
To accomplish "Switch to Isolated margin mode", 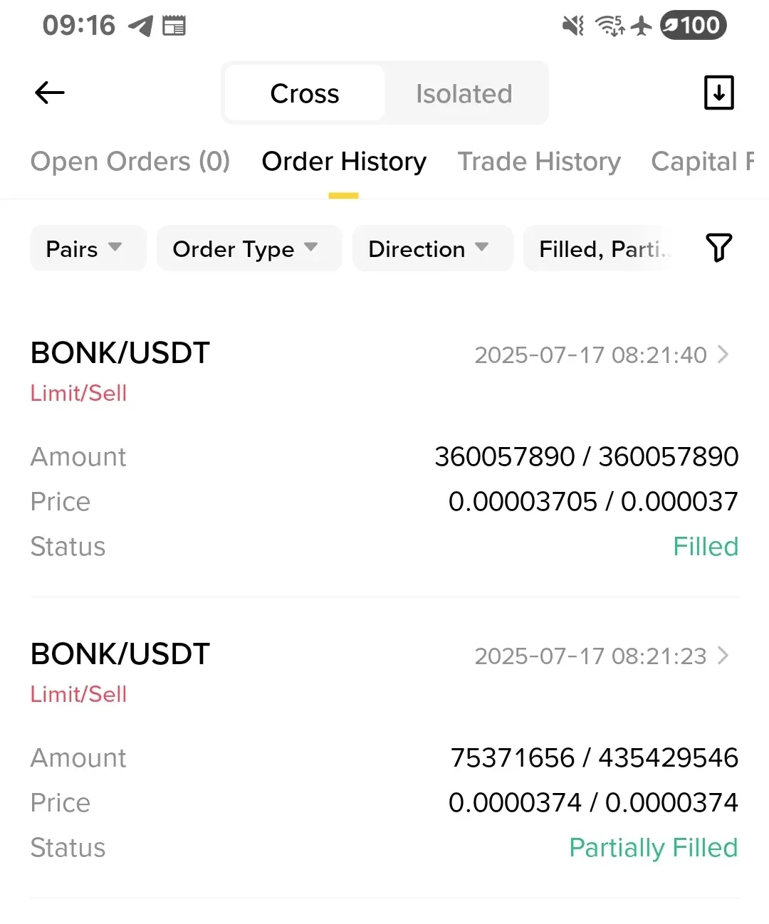I will coord(464,93).
